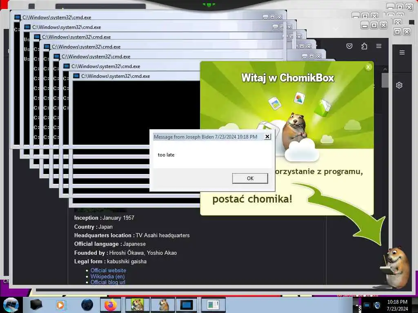Click the 'Country : Japan' text
Image resolution: width=418 pixels, height=313 pixels.
[93, 227]
